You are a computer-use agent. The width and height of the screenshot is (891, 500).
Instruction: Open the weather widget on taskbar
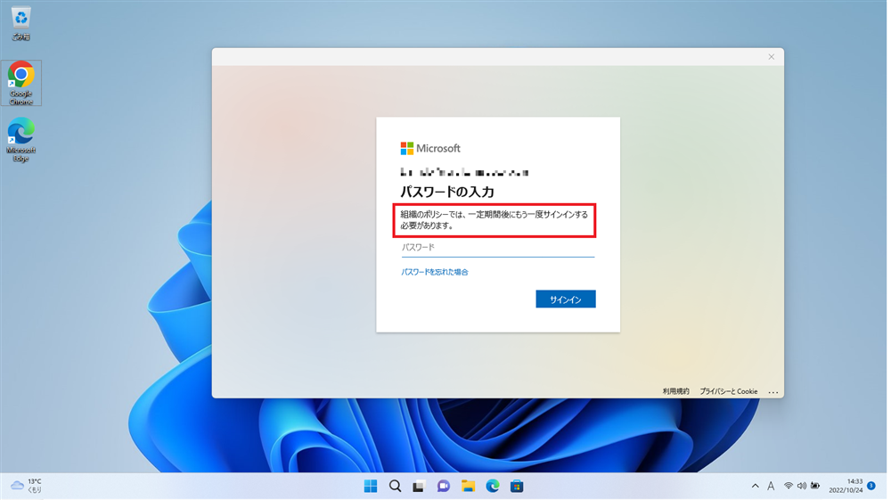27,486
